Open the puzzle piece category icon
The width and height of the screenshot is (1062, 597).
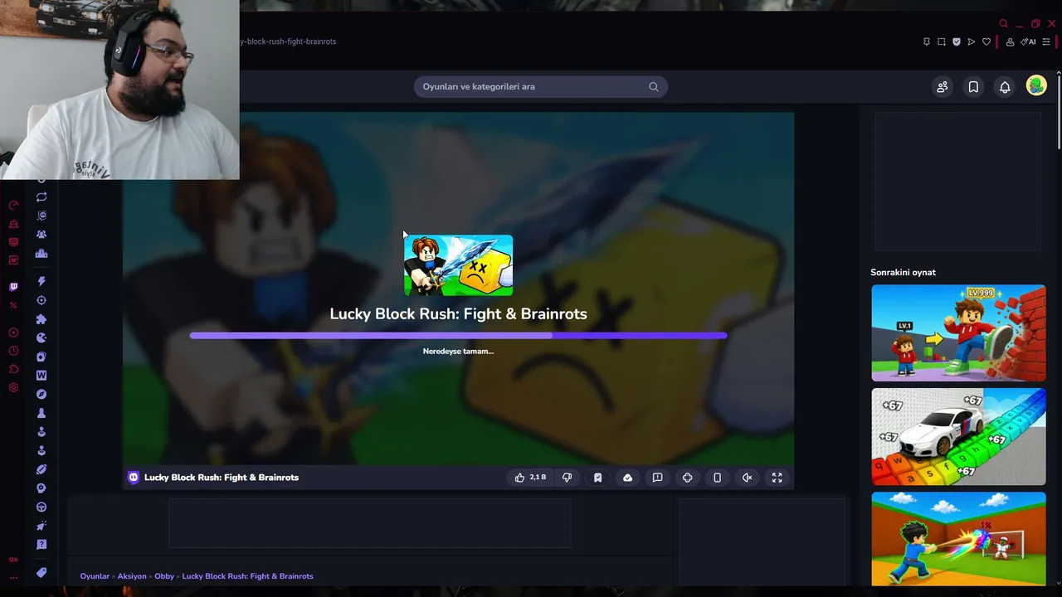[41, 319]
